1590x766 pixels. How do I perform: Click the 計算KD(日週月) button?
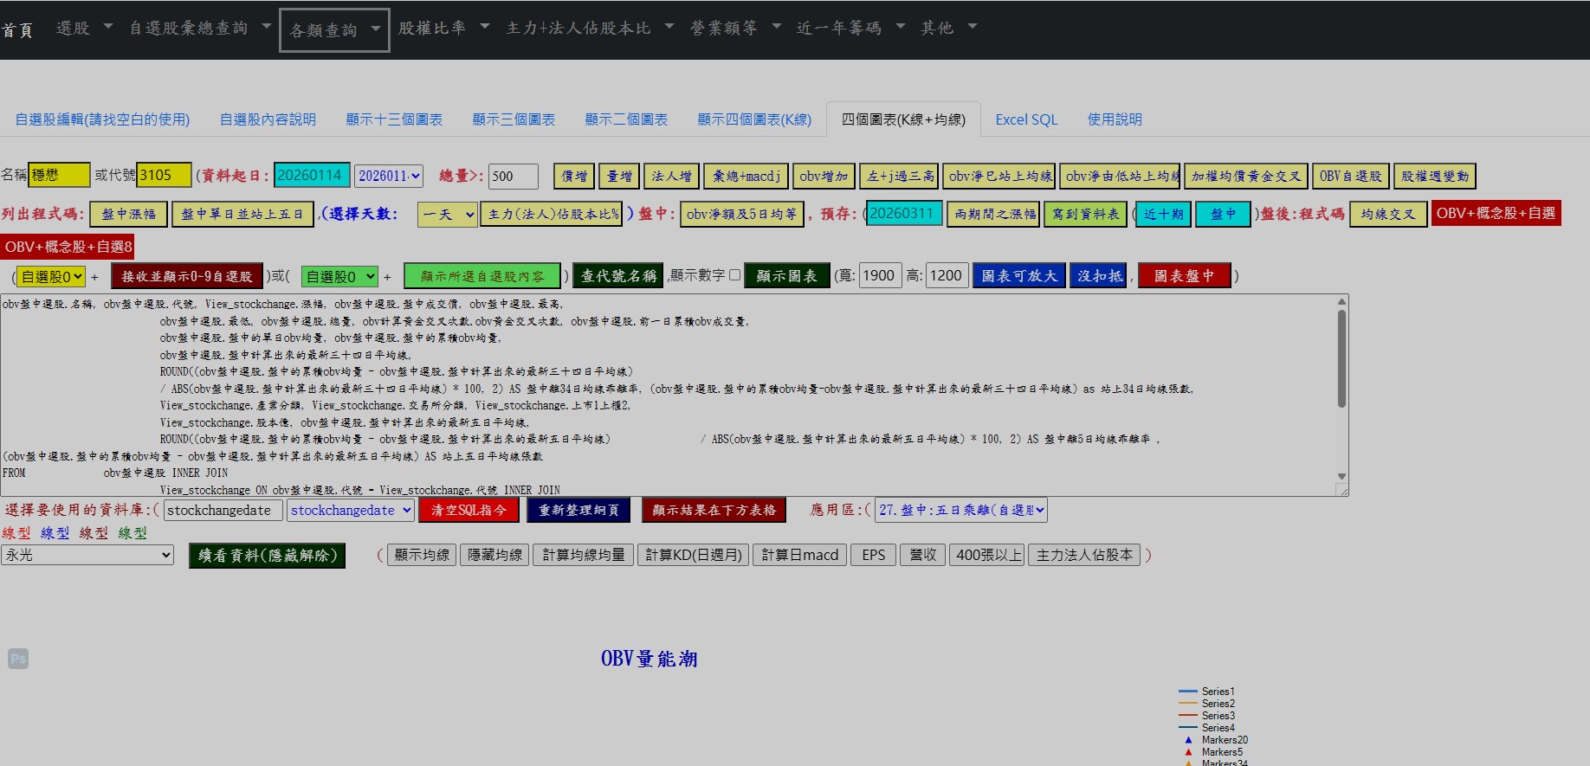pyautogui.click(x=694, y=555)
